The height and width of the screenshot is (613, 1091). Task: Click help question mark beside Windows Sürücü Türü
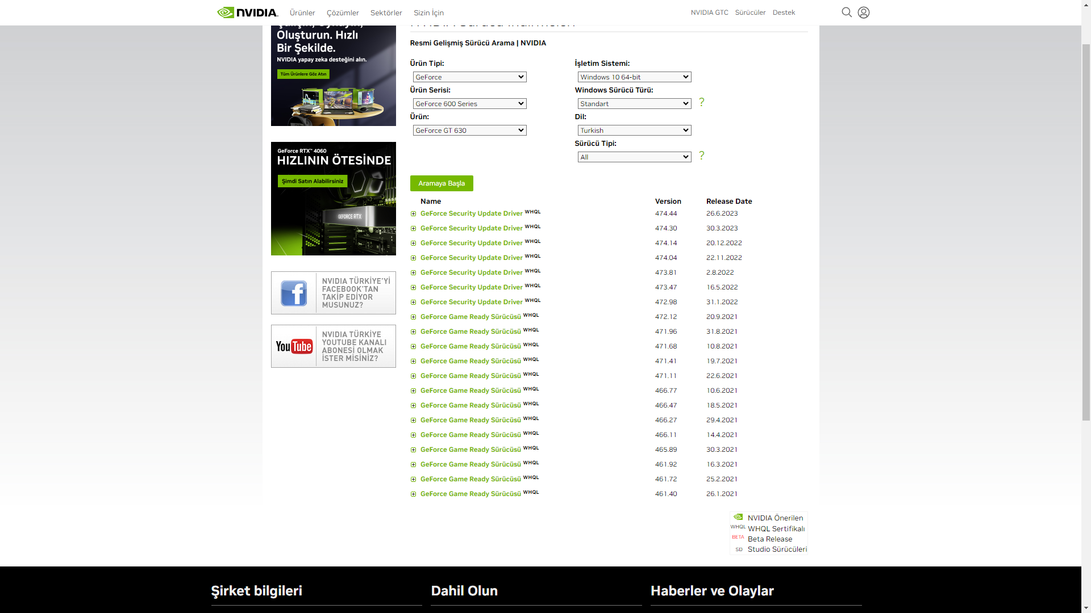[701, 102]
